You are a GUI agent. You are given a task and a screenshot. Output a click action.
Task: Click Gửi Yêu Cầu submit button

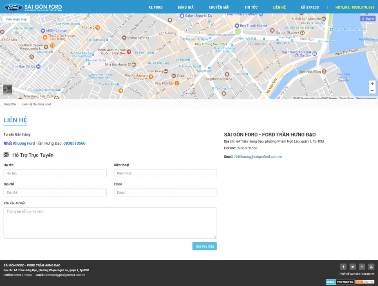[x=204, y=246]
